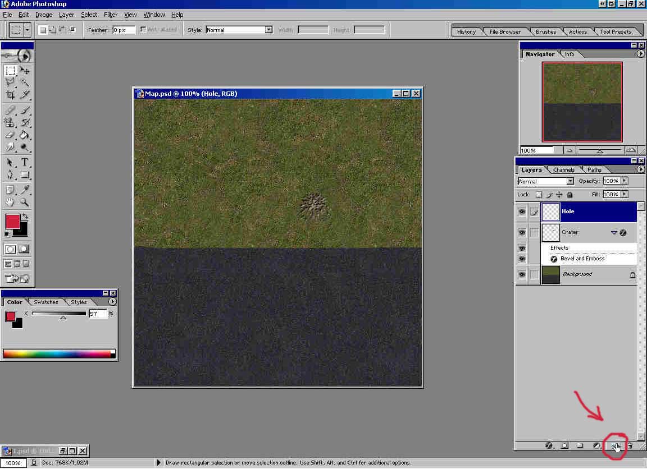Open the layer blend mode dropdown
This screenshot has height=469, width=647.
pyautogui.click(x=570, y=181)
